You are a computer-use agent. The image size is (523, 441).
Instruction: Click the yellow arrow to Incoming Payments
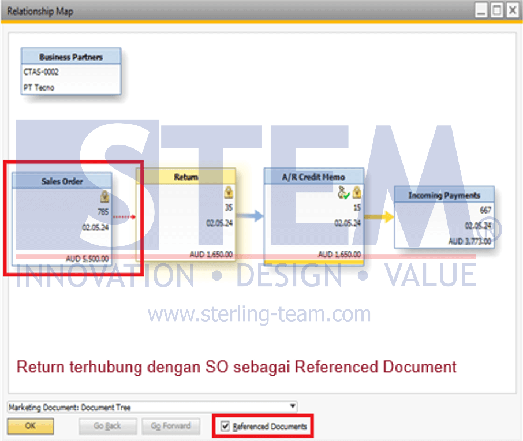(x=379, y=217)
